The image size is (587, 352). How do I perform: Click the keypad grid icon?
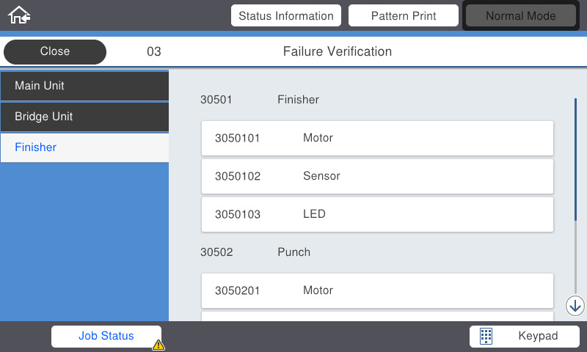(x=486, y=336)
